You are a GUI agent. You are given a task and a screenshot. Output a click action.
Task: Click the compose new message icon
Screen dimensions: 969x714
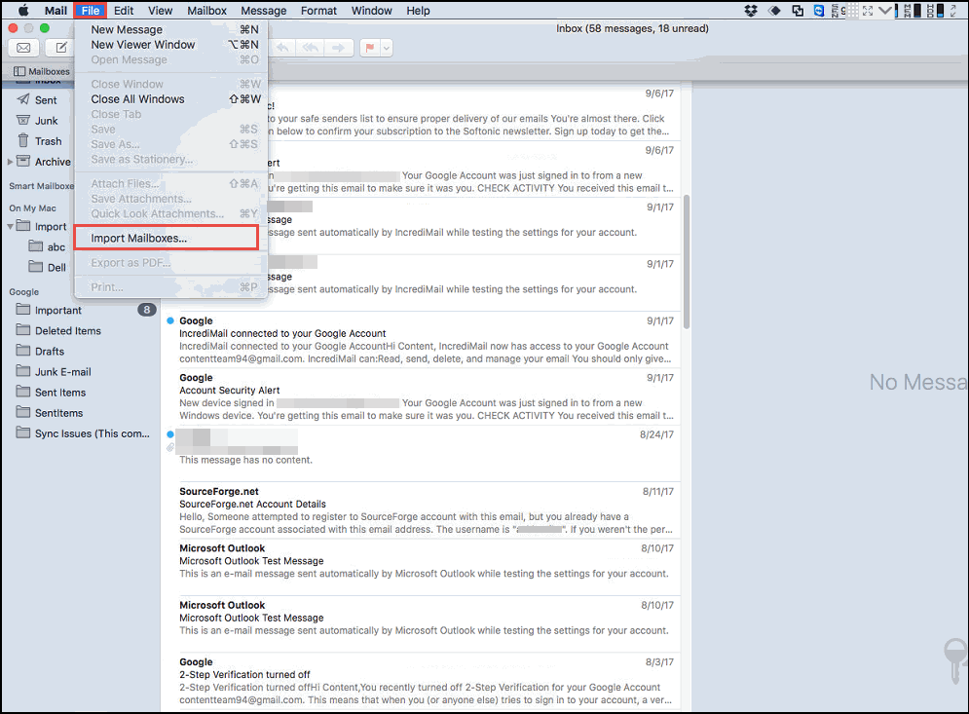60,48
